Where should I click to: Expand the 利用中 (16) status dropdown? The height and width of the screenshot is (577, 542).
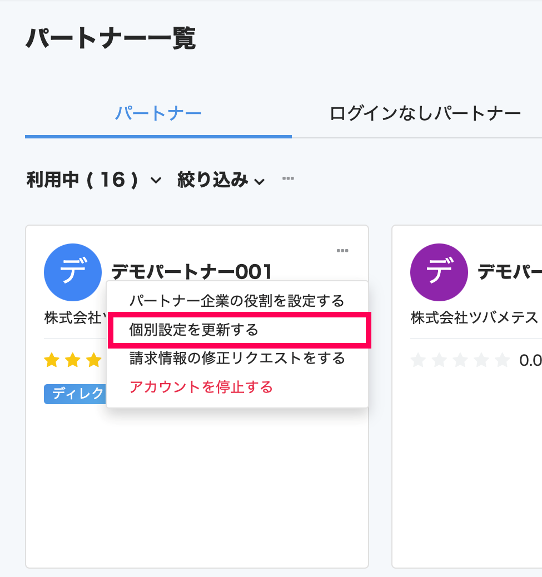[x=94, y=180]
